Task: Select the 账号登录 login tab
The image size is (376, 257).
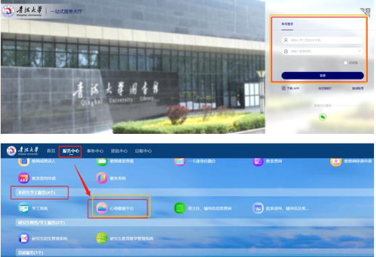Action: 287,24
